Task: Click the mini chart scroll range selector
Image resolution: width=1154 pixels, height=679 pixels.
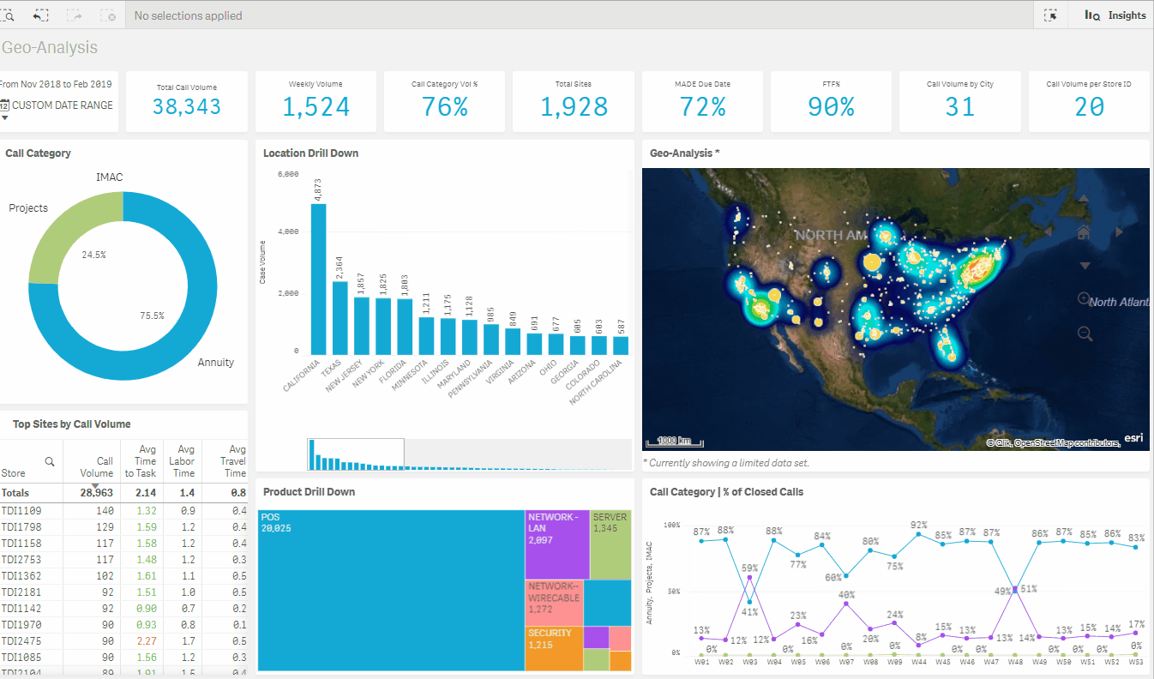Action: point(356,454)
